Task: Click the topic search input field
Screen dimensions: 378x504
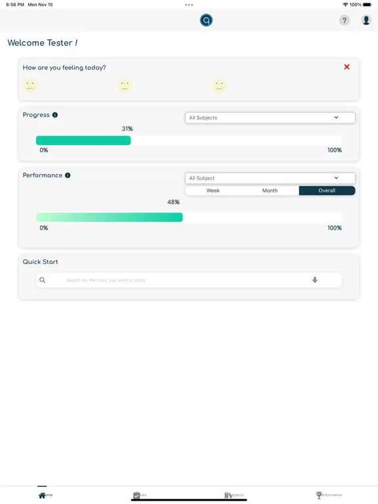Action: coord(189,280)
